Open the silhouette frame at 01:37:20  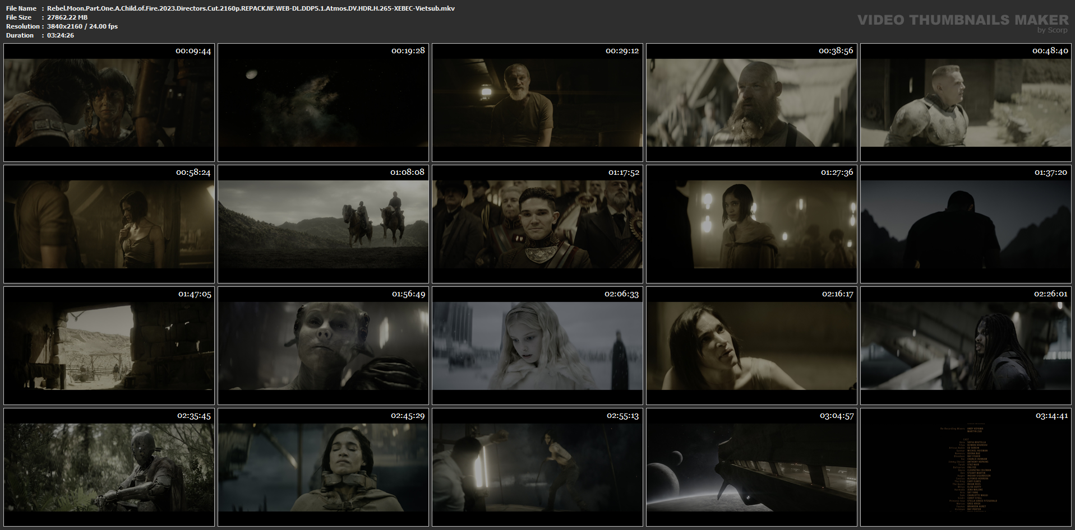tap(966, 224)
